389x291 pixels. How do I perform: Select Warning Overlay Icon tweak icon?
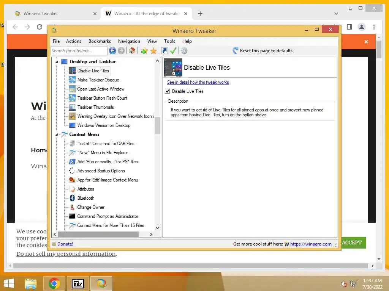click(72, 116)
